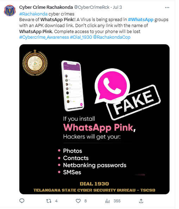
Task: Select the like count of 8
Action: (x=85, y=201)
